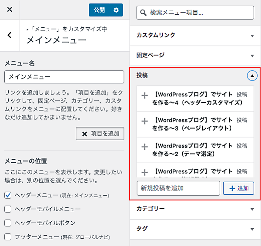Go back using the left chevron arrow
The width and height of the screenshot is (261, 246).
10,35
